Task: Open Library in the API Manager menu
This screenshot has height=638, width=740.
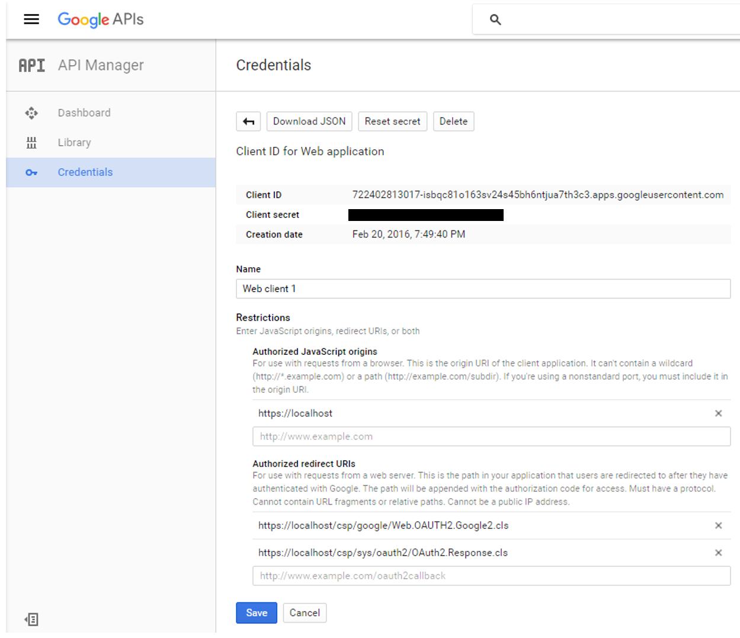Action: (75, 143)
